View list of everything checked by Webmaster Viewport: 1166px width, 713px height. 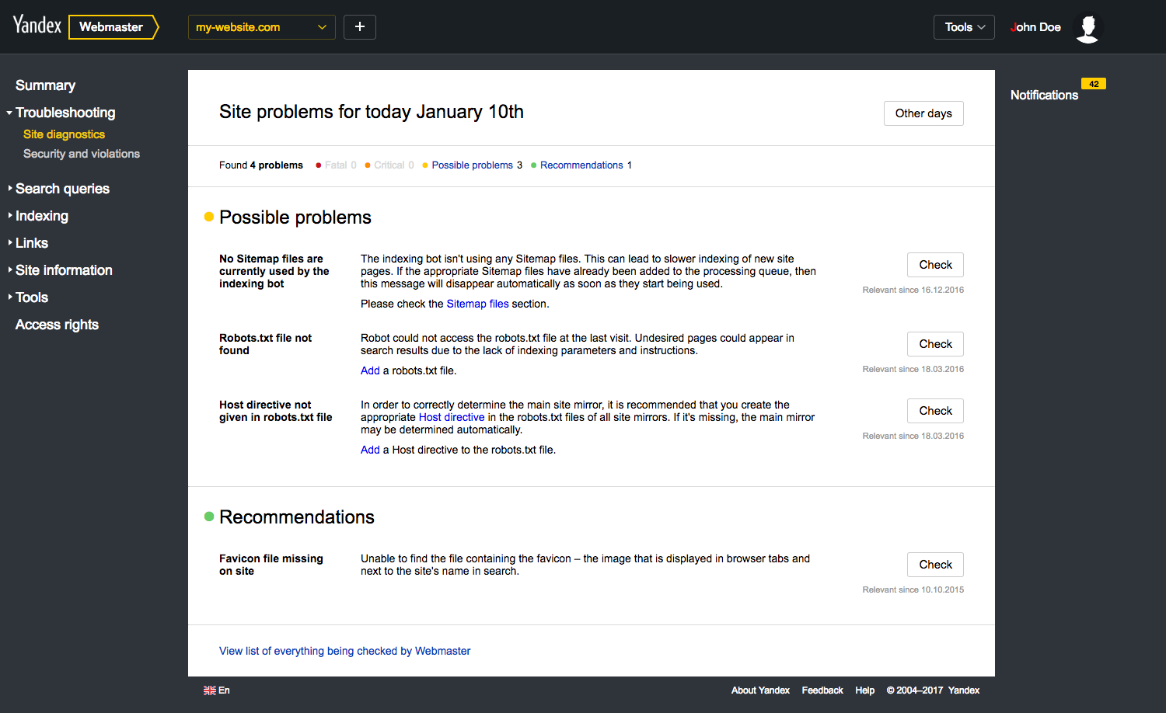click(x=344, y=651)
